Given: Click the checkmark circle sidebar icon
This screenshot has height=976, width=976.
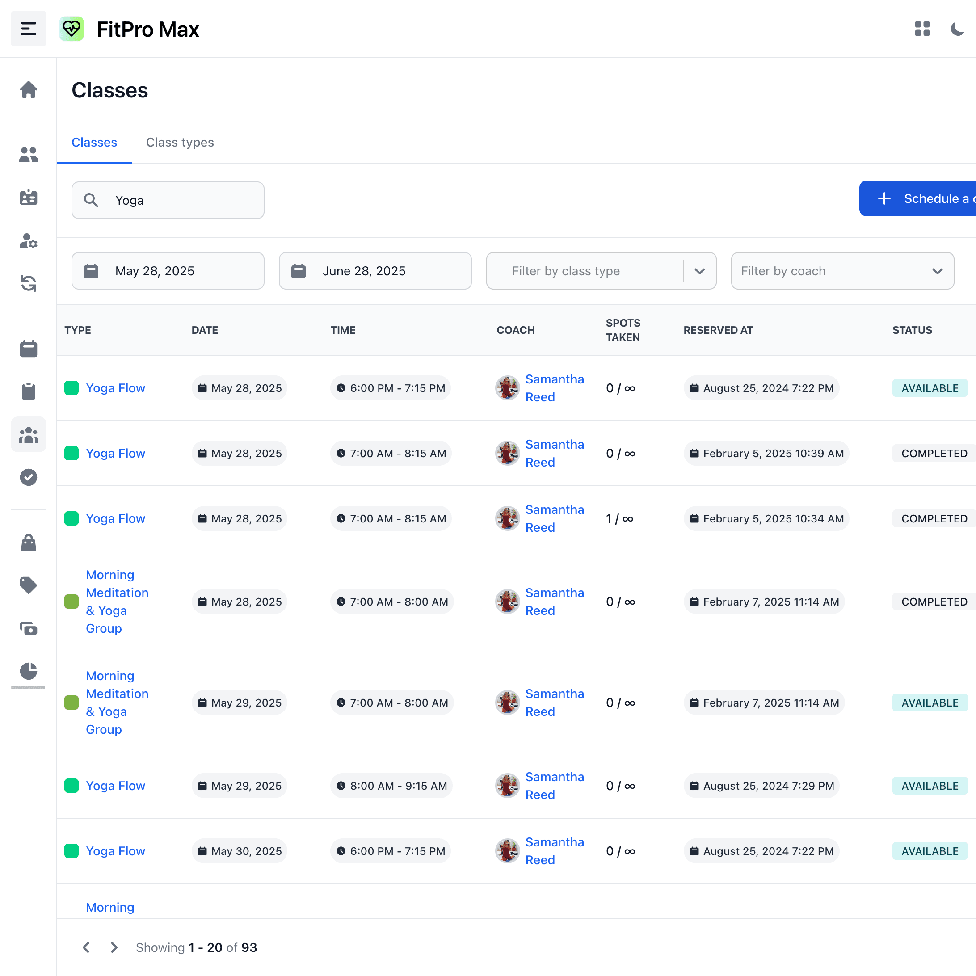Looking at the screenshot, I should pyautogui.click(x=28, y=477).
